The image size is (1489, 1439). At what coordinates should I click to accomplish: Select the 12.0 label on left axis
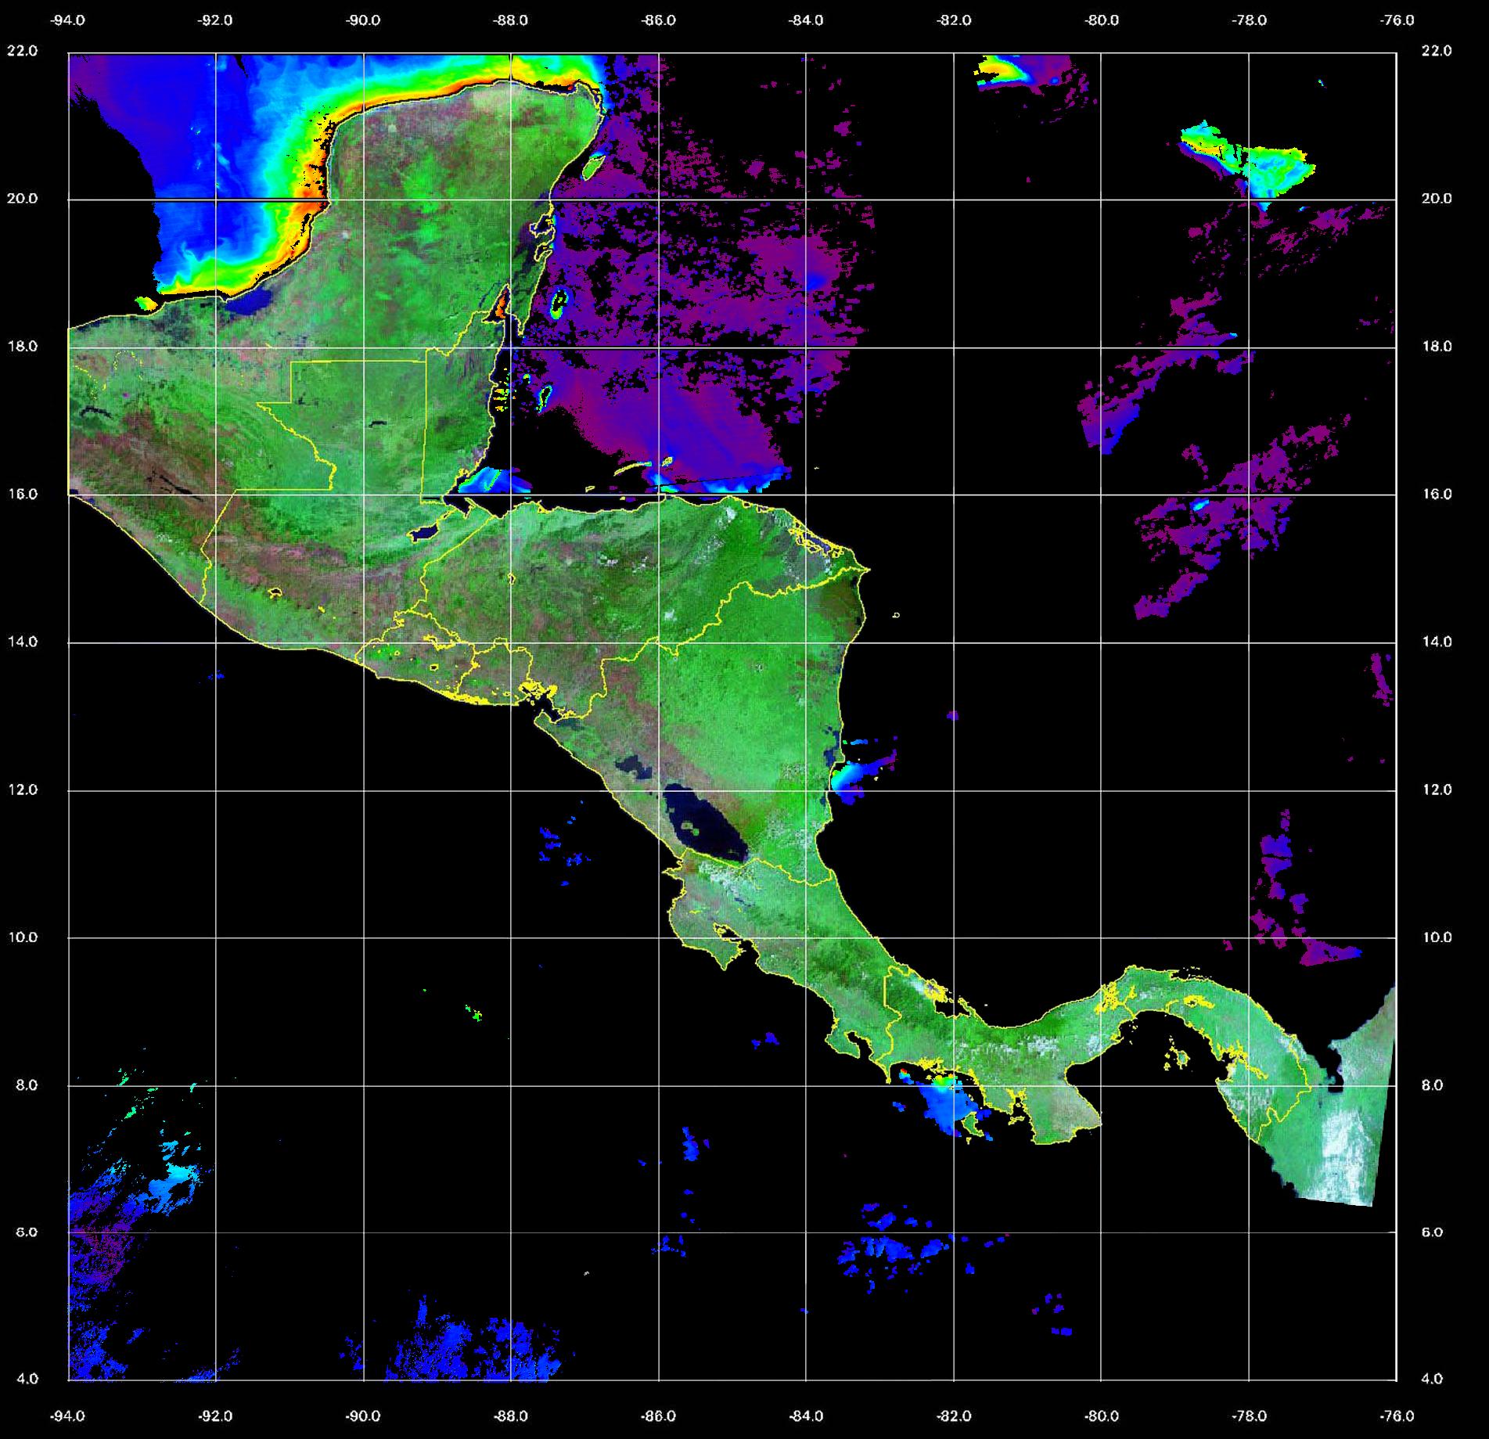pos(22,790)
